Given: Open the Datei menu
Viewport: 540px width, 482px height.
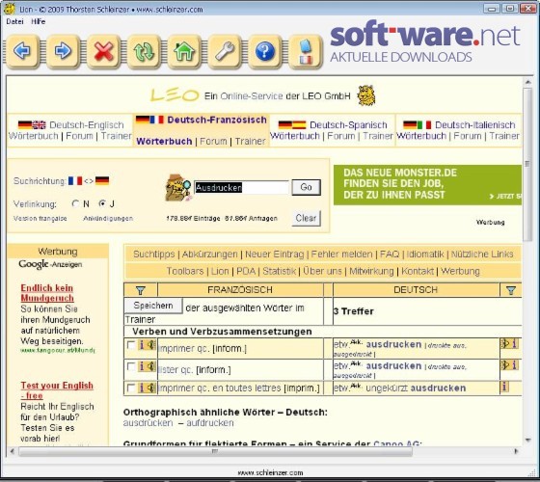Looking at the screenshot, I should pos(14,21).
